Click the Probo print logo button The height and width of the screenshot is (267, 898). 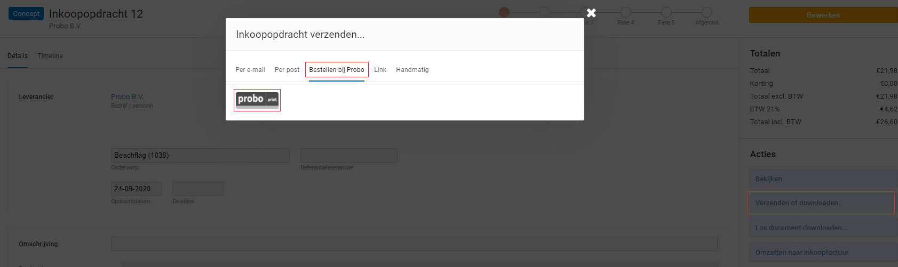pos(257,100)
